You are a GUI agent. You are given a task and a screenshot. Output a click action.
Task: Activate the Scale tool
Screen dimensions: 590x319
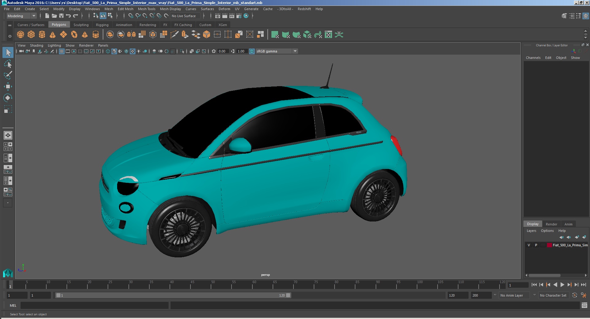click(8, 109)
